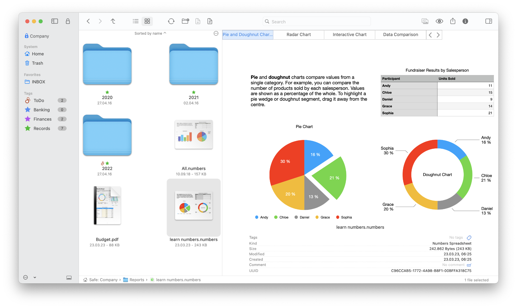Click the Quick Look eye icon
The height and width of the screenshot is (308, 517).
click(438, 21)
